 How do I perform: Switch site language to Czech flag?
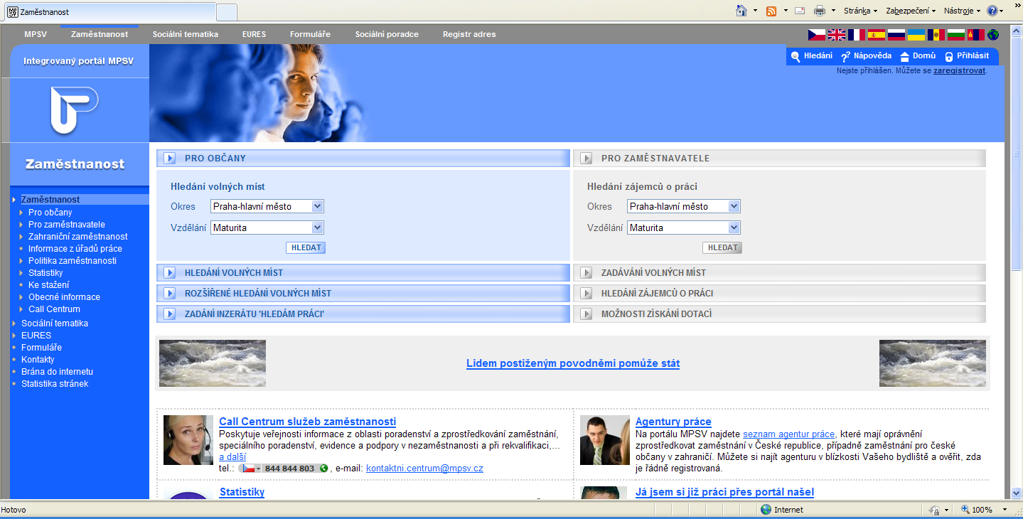(817, 34)
